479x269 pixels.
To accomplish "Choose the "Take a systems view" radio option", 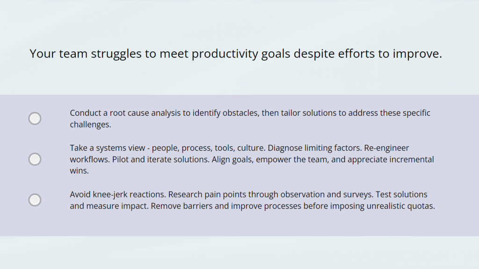I will point(35,159).
